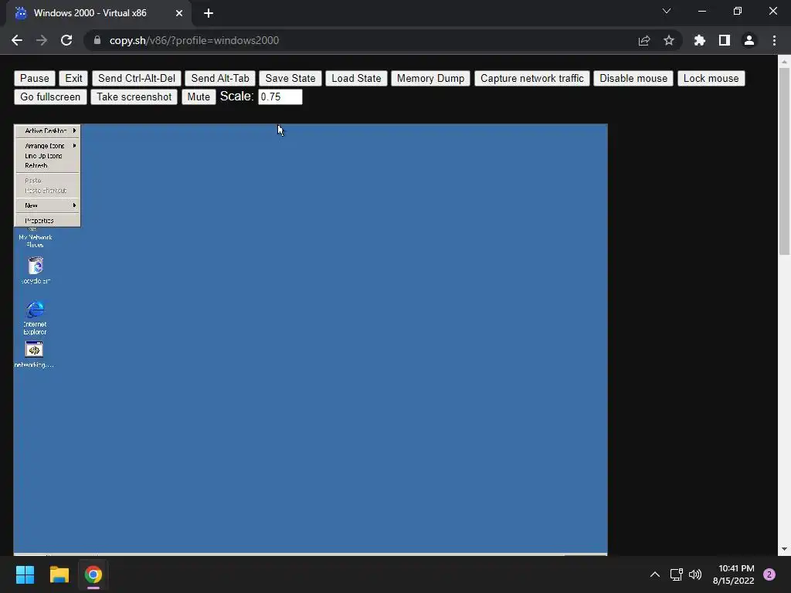Click My Network Places desktop label
Image resolution: width=791 pixels, height=593 pixels.
(35, 241)
